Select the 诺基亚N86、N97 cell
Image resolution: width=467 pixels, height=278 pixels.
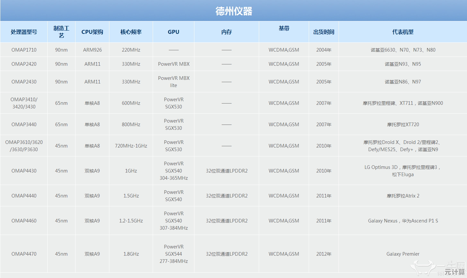403,82
